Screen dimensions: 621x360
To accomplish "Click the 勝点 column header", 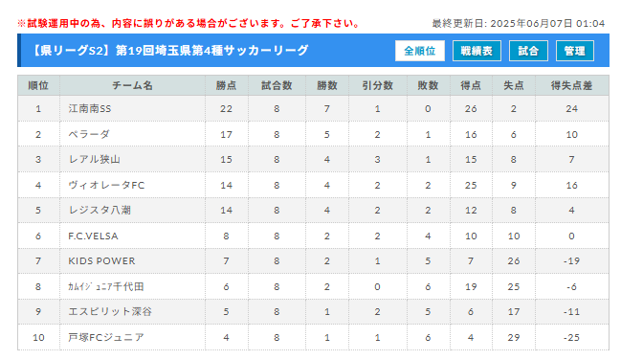I will [226, 85].
